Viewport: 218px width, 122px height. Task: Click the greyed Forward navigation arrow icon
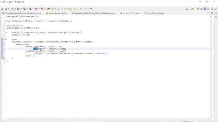coord(84,9)
